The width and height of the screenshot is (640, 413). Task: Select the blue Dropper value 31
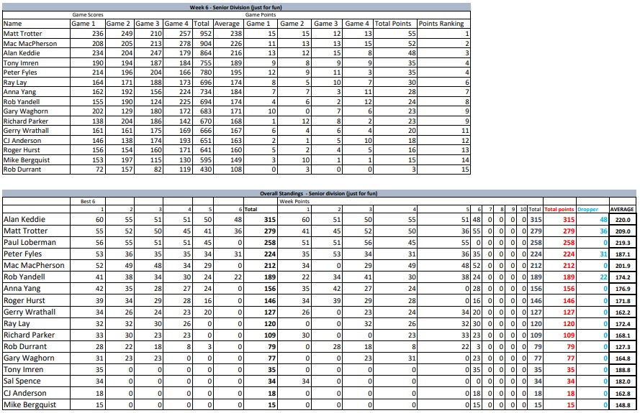(x=603, y=254)
